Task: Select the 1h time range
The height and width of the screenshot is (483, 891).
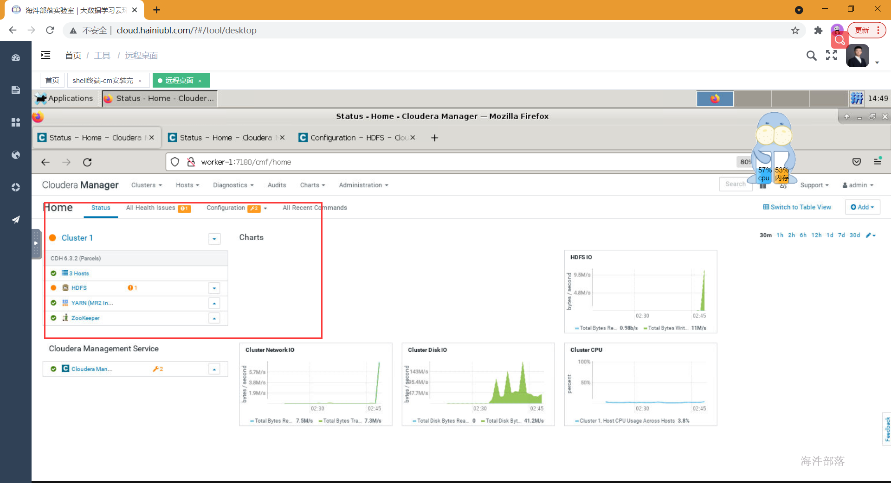Action: pyautogui.click(x=780, y=235)
